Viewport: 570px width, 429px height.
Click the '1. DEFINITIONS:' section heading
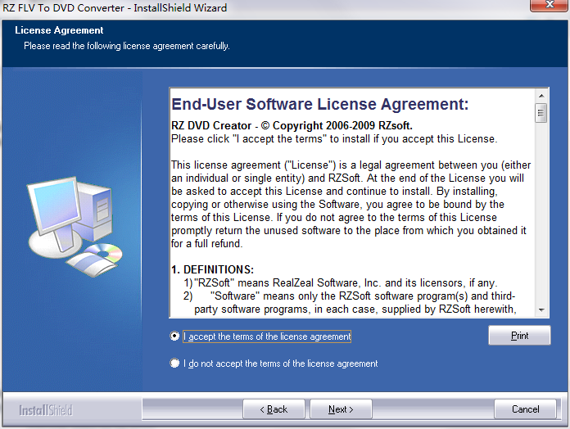212,269
